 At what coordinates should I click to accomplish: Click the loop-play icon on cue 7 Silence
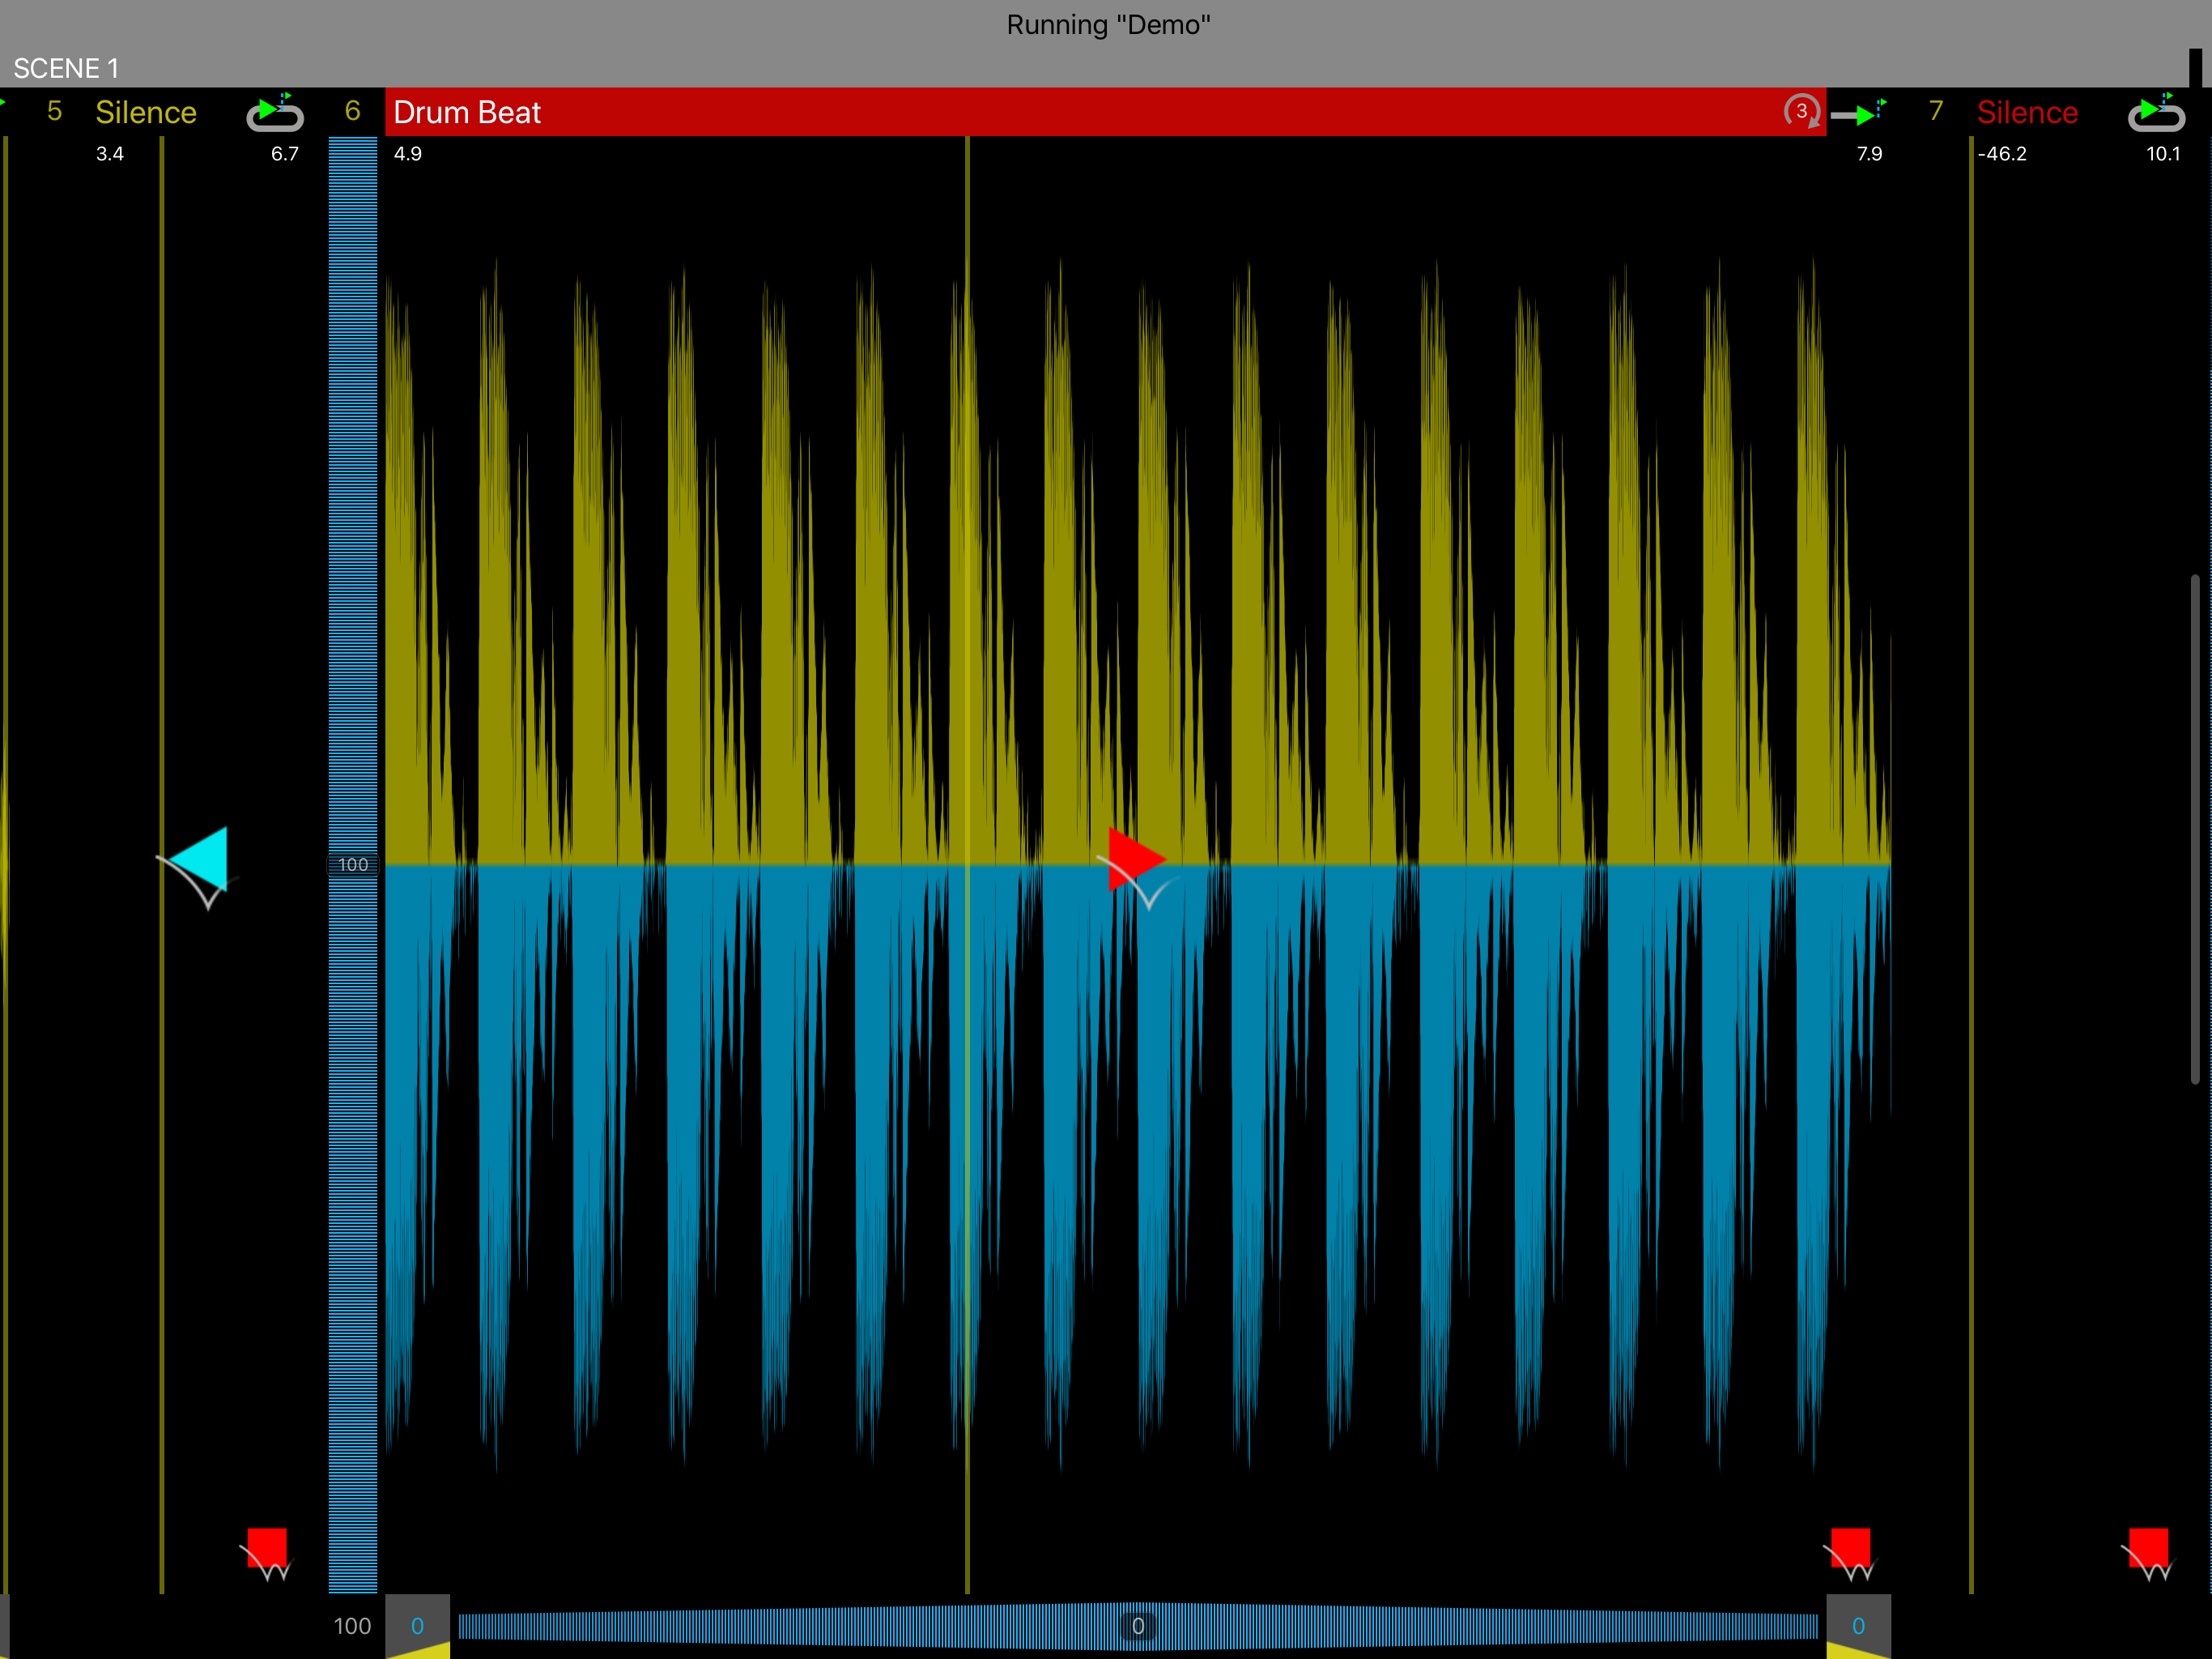2156,112
